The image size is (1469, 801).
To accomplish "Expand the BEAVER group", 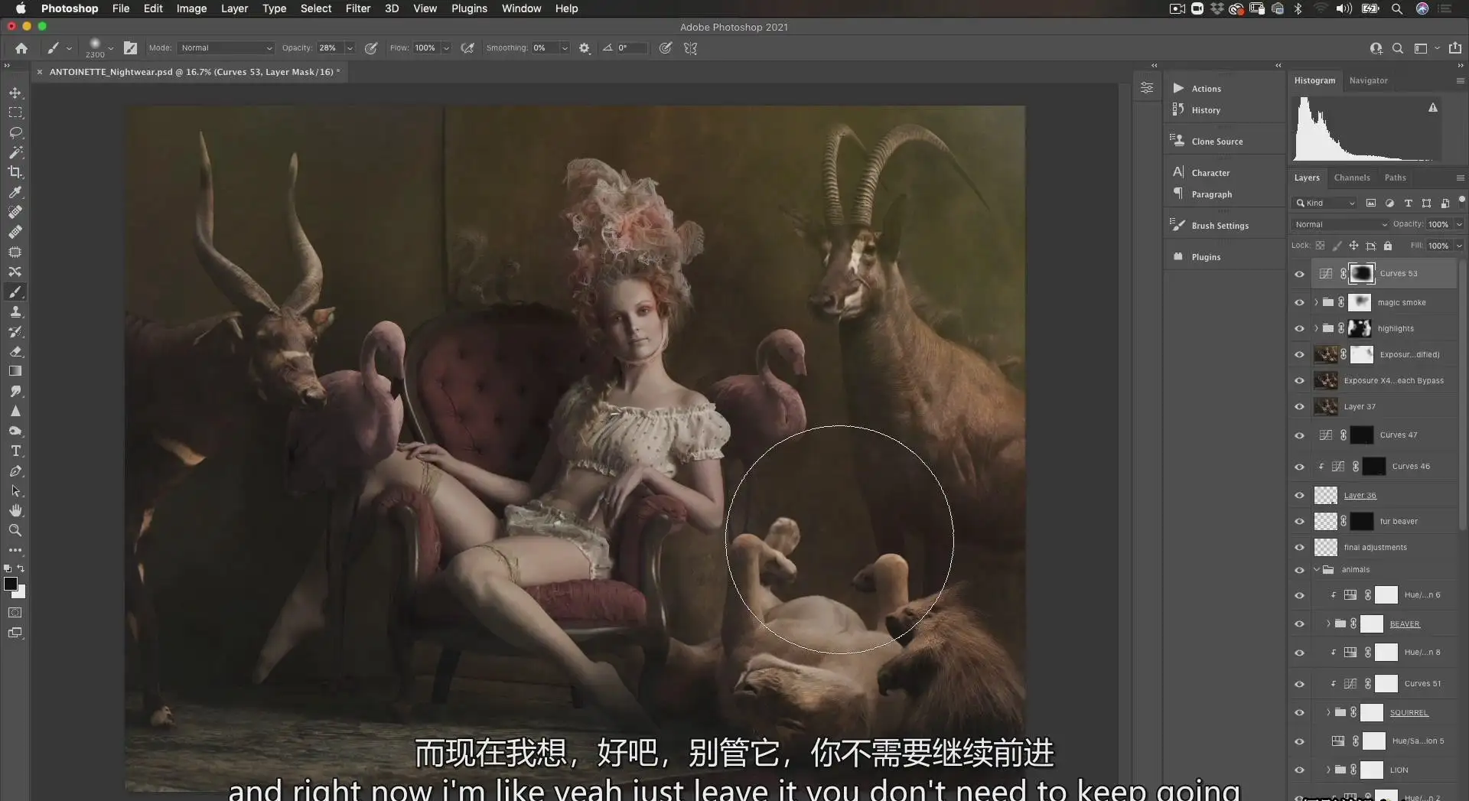I will tap(1328, 624).
